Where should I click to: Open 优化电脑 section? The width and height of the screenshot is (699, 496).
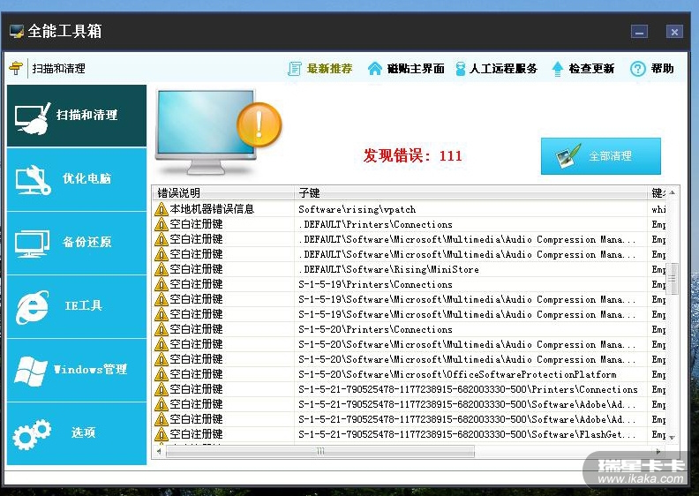pyautogui.click(x=77, y=179)
